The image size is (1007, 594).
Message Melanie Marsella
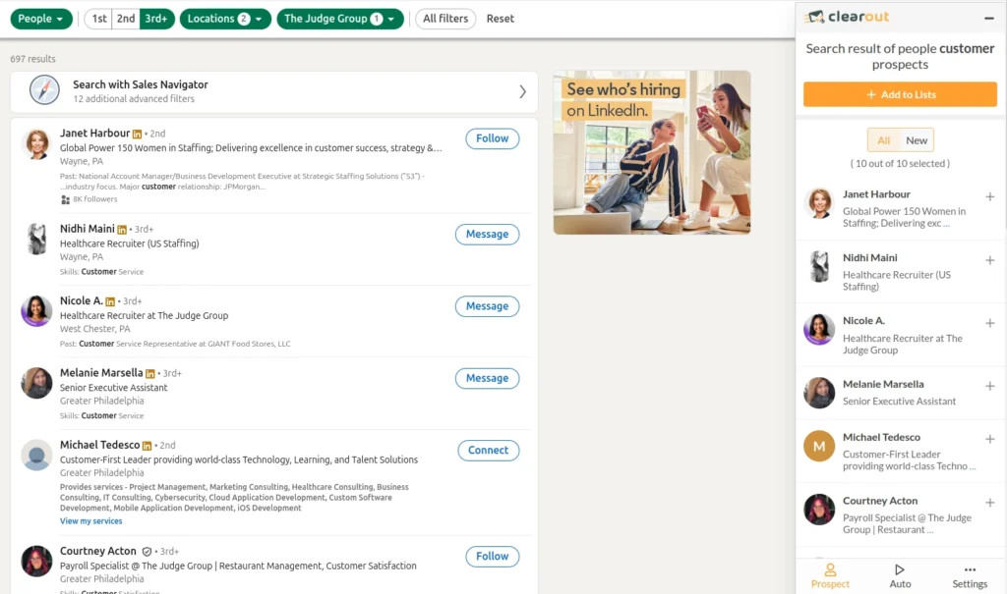coord(487,378)
